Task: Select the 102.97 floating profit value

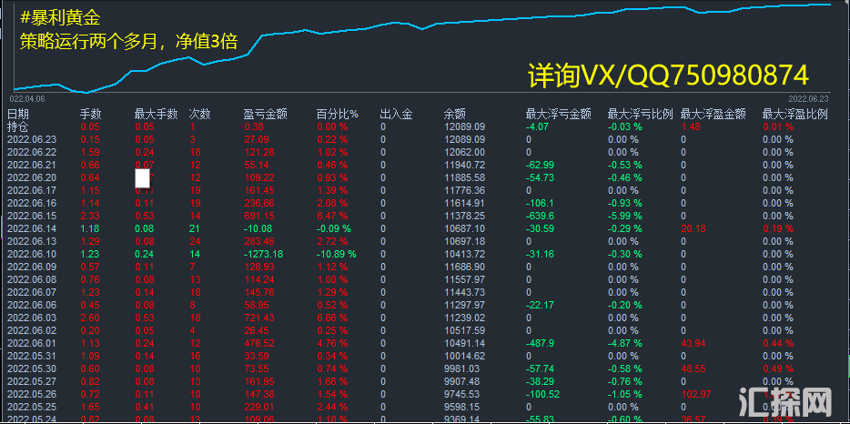Action: (695, 394)
